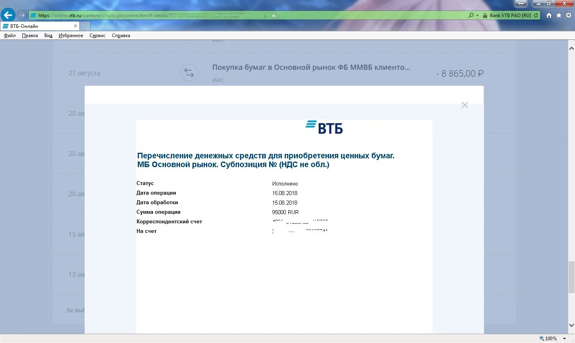The width and height of the screenshot is (575, 343).
Task: Open the Правка menu
Action: pos(30,35)
